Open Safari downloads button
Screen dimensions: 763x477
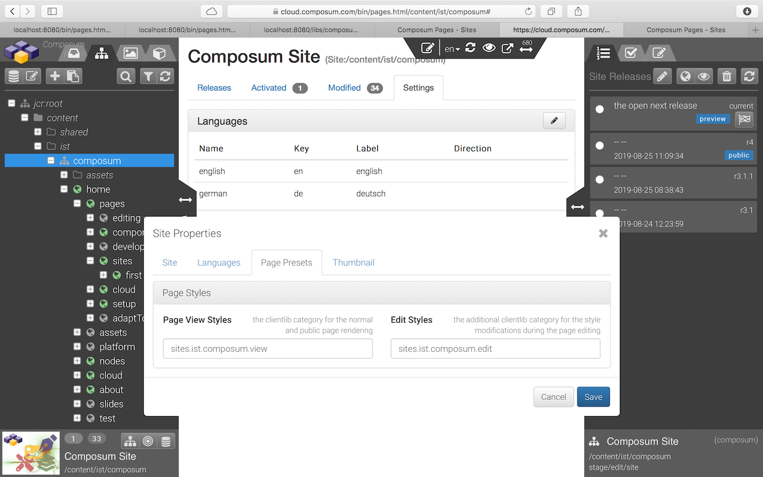pos(747,11)
